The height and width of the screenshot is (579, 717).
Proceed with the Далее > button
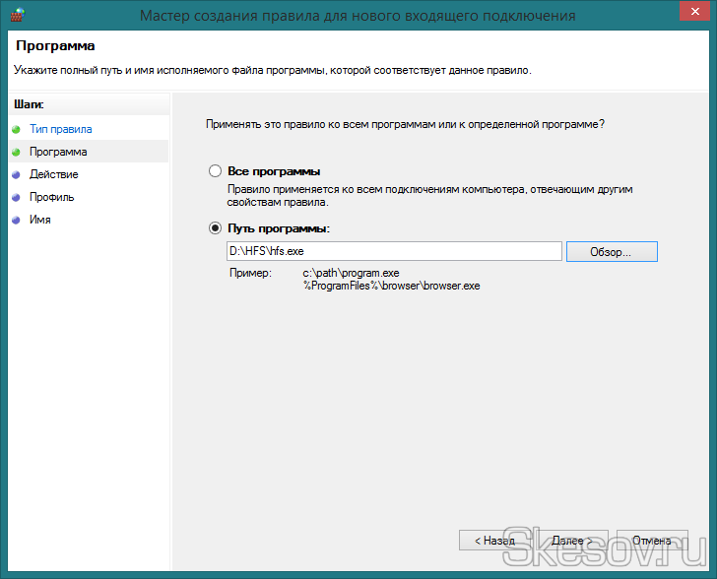tap(571, 541)
